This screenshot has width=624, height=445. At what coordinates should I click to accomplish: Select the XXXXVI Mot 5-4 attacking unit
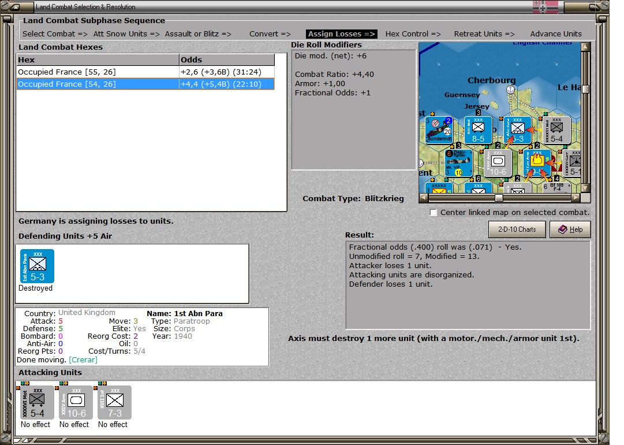37,402
